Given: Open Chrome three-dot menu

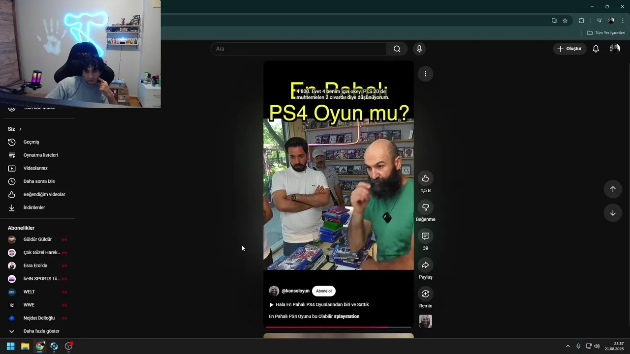Looking at the screenshot, I should pyautogui.click(x=623, y=21).
